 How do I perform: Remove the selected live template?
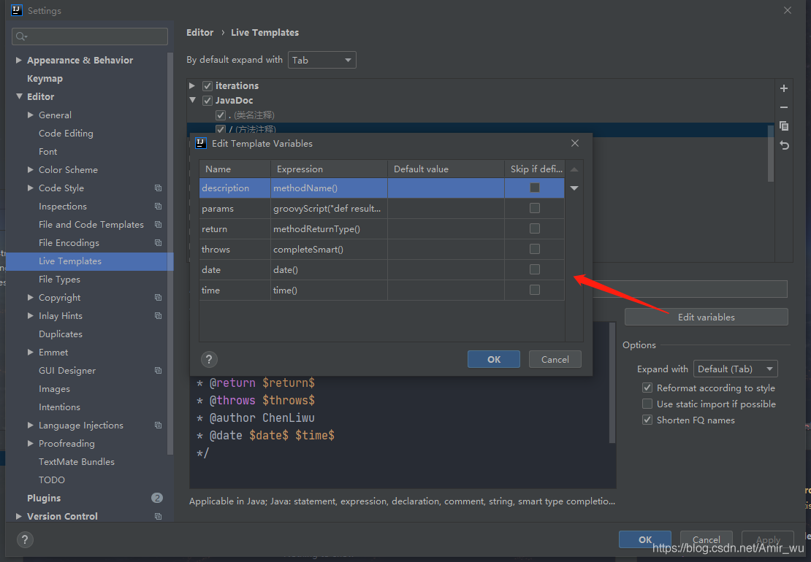(x=784, y=107)
